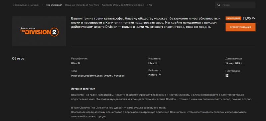Click the Mature 17+ rating label

click(x=155, y=75)
